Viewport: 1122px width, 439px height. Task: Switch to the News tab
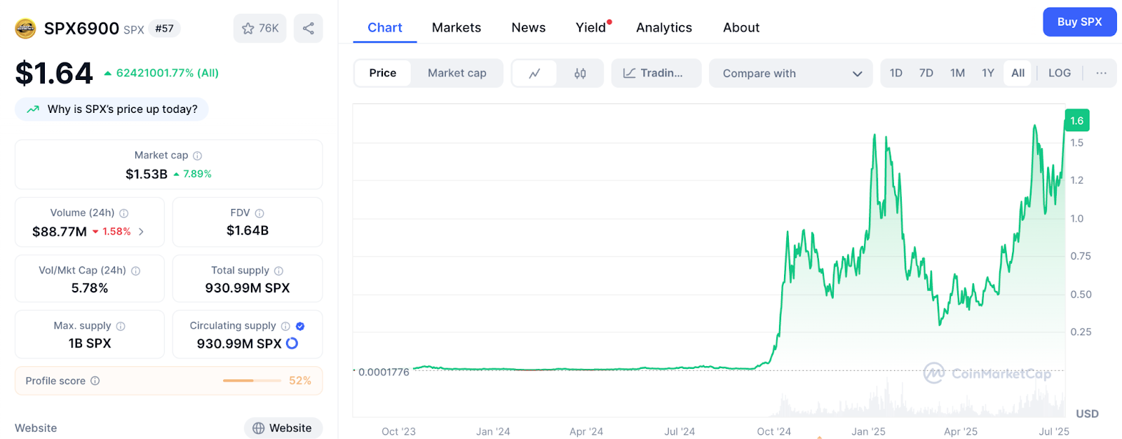[528, 27]
